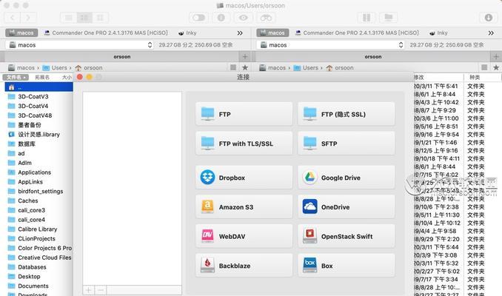502x296 pixels.
Task: Open right pane favorites star
Action: (x=496, y=67)
